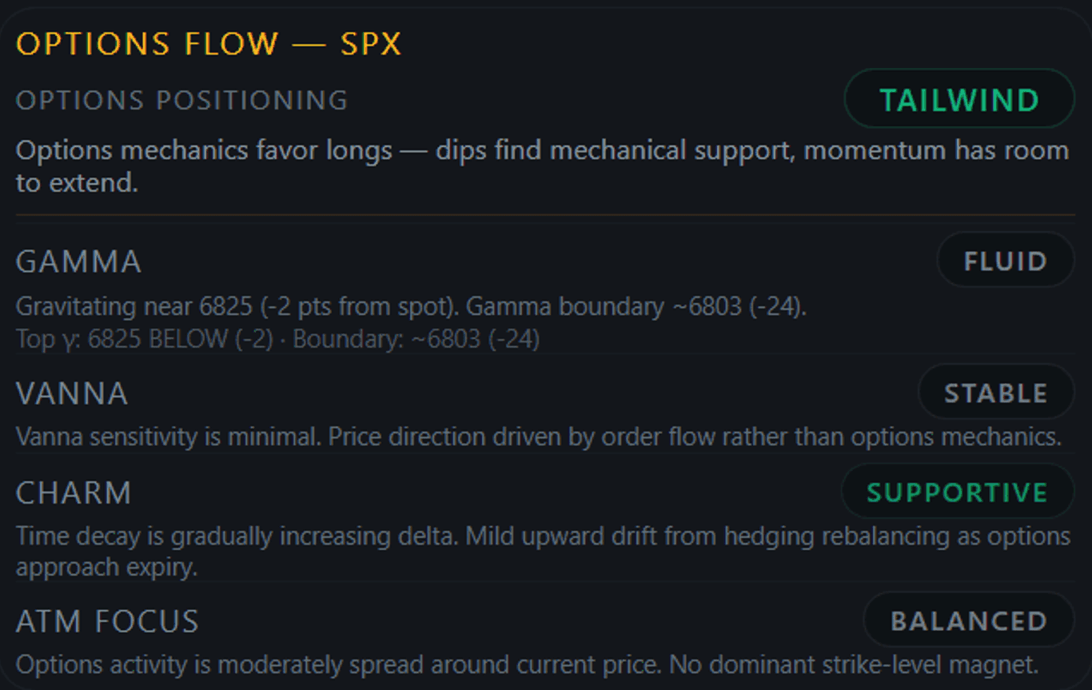Expand the GAMMA section
This screenshot has width=1092, height=690.
coord(78,261)
